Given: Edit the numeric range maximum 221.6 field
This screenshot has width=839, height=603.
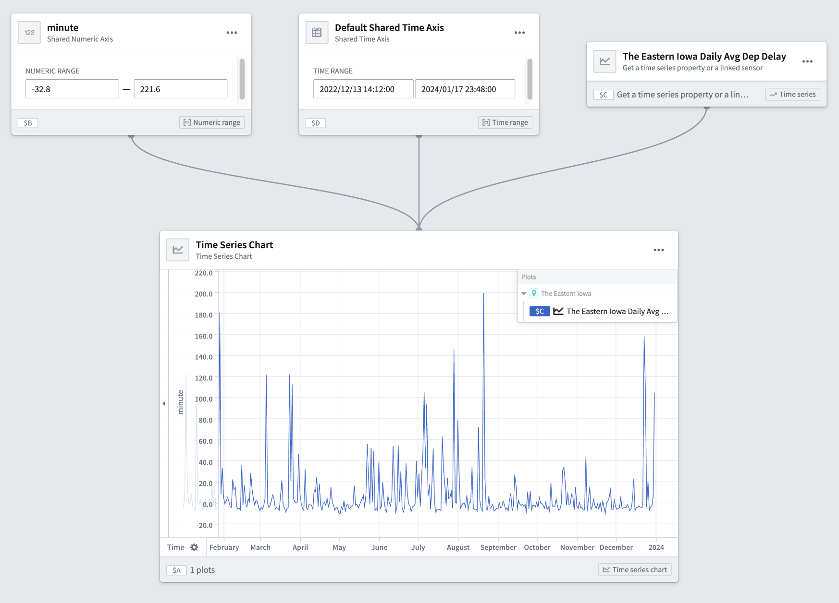Looking at the screenshot, I should pos(181,89).
